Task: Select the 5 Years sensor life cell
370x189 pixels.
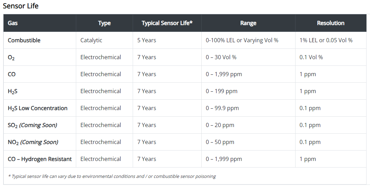Action: pos(147,40)
